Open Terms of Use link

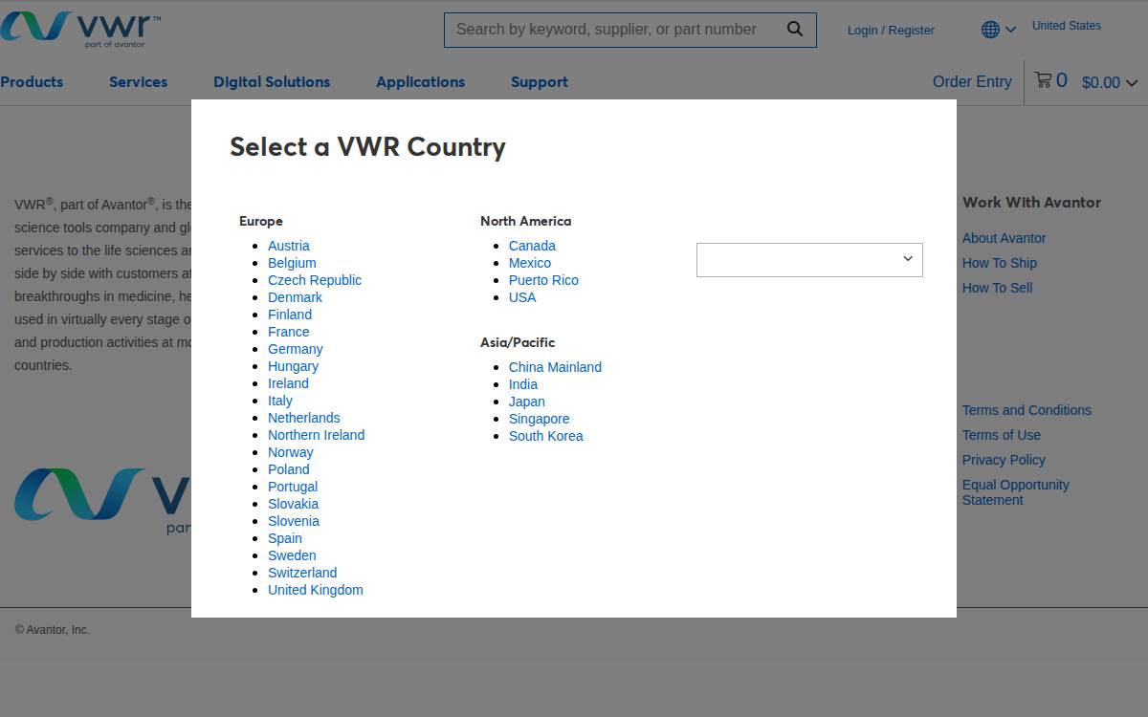1002,435
